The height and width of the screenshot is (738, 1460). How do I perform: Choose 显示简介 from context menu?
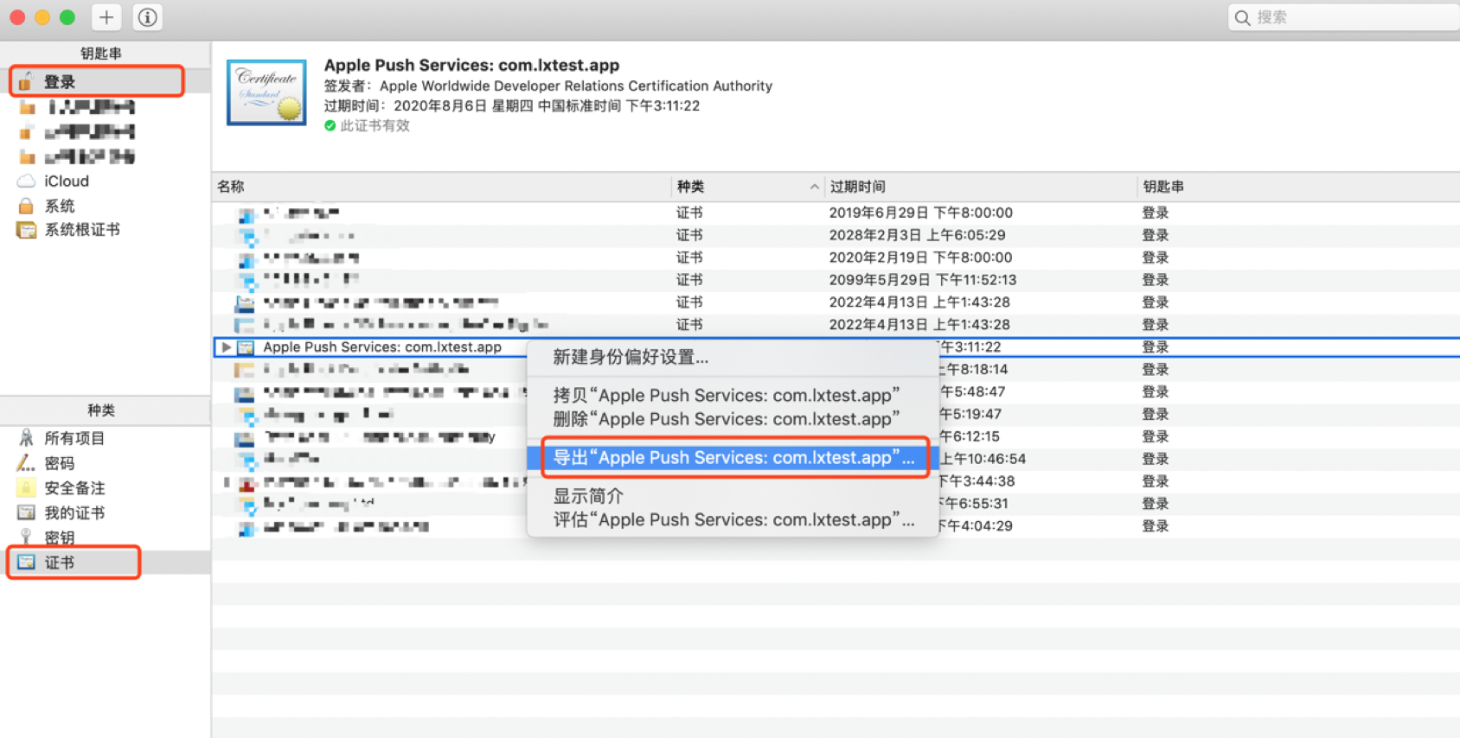pos(733,496)
